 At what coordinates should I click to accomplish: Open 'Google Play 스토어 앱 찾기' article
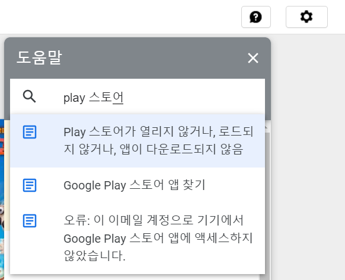138,185
